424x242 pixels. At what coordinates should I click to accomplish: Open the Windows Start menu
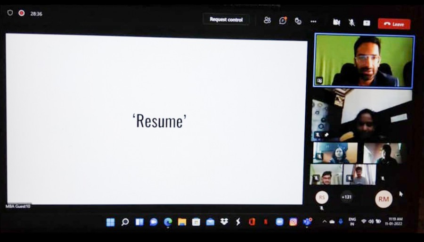click(110, 222)
